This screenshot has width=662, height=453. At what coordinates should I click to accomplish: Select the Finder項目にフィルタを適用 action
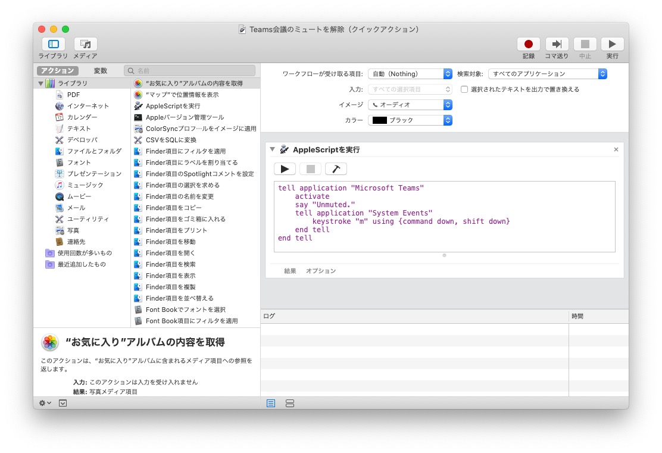[x=196, y=151]
